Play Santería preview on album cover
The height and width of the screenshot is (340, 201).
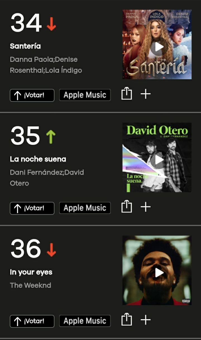(159, 47)
